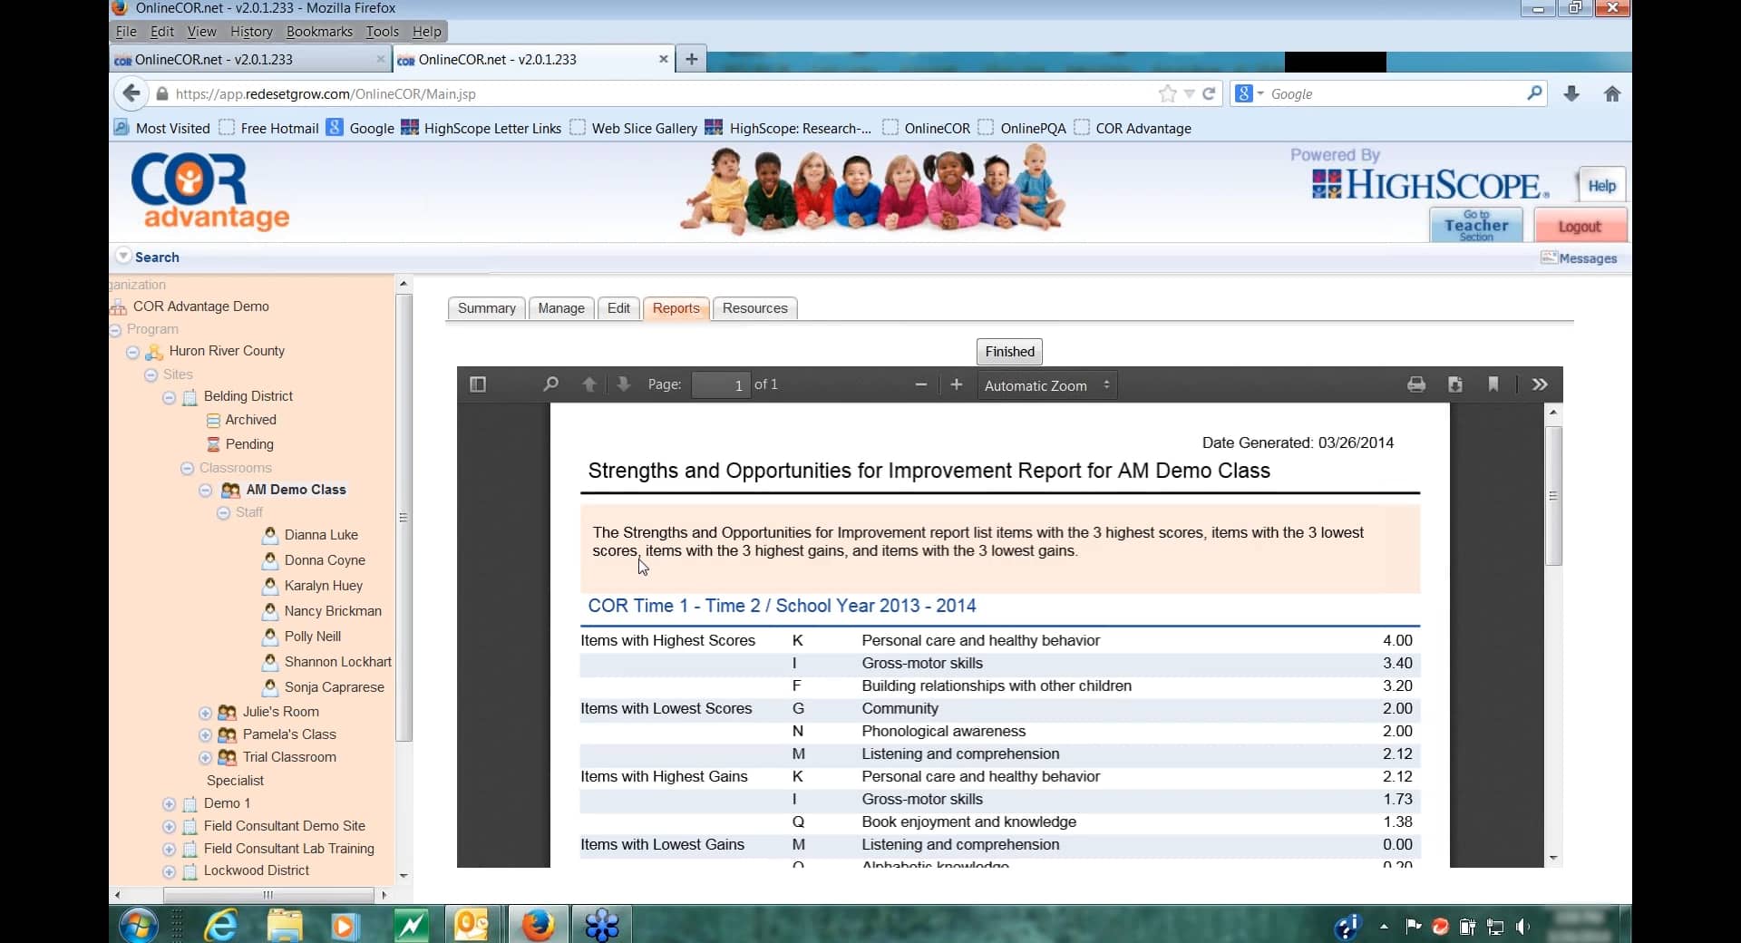Open the current view bookmark icon
1741x943 pixels.
click(1493, 384)
